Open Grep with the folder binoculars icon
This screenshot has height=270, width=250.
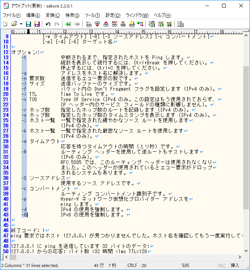[132, 24]
